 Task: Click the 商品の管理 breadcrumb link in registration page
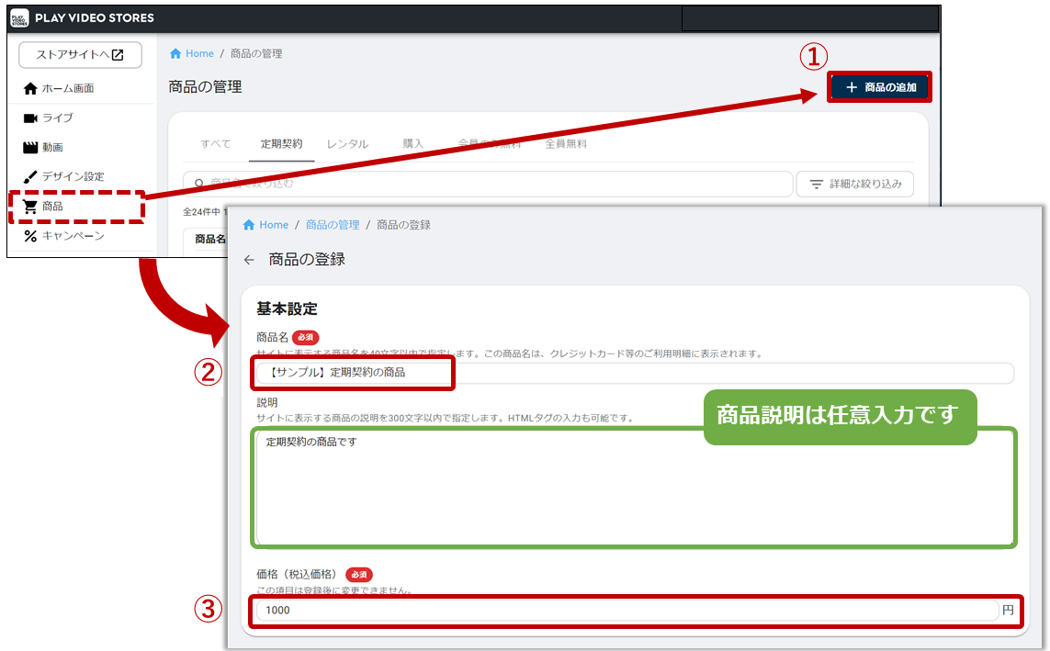[333, 225]
